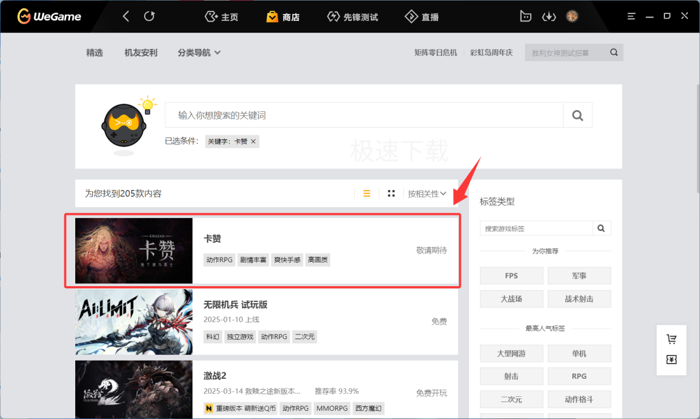The image size is (700, 419).
Task: Open the folder messages icon in header
Action: (x=526, y=16)
